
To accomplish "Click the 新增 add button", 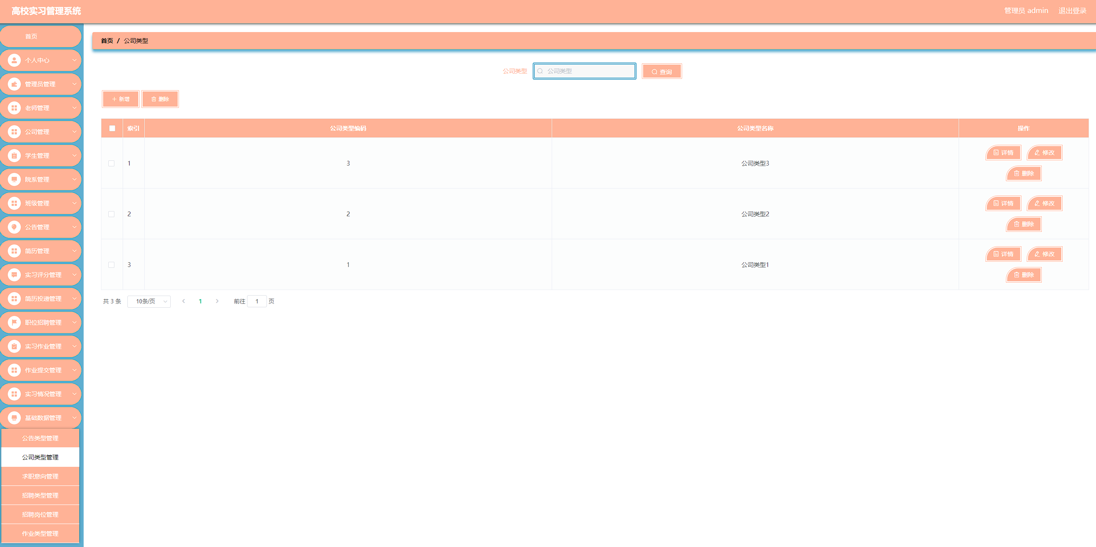I will 120,99.
